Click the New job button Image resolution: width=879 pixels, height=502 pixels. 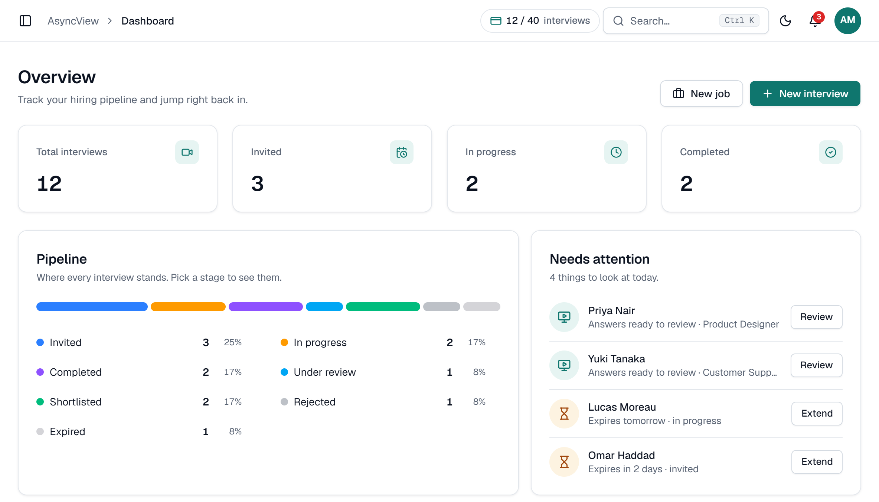click(x=702, y=94)
